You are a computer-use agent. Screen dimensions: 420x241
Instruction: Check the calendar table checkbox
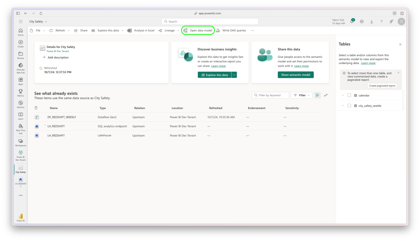click(349, 95)
